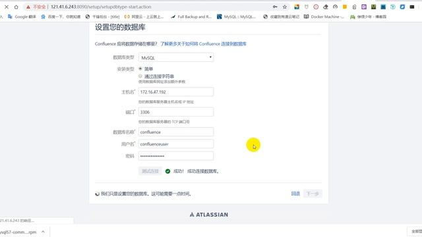Open the light blue circle extension
422x237 pixels.
pyautogui.click(x=393, y=7)
